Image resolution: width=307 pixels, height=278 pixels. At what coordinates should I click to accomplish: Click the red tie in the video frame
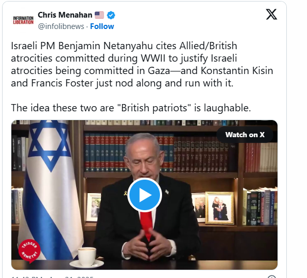point(147,225)
